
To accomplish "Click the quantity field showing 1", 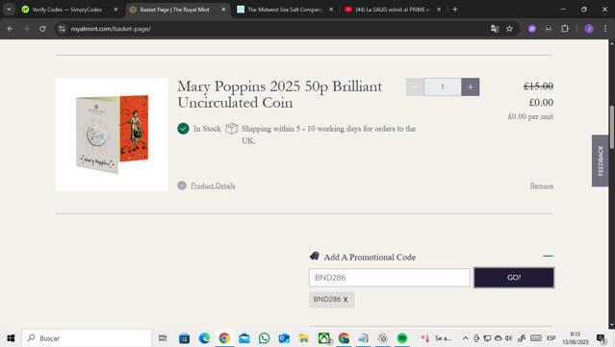I will [443, 87].
